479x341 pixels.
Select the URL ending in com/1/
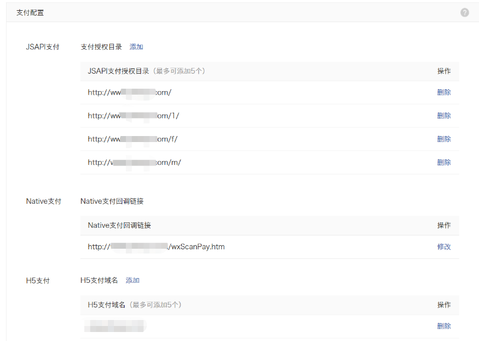(x=134, y=116)
